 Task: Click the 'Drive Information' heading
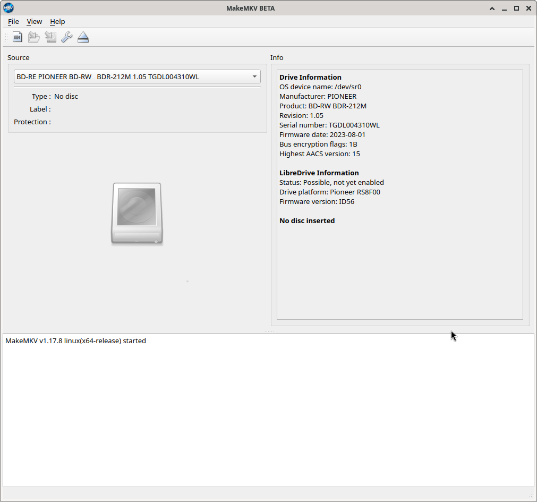point(310,77)
